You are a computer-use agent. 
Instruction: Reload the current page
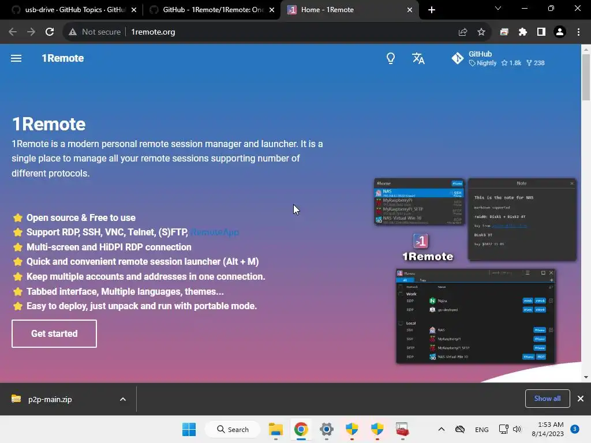click(50, 32)
